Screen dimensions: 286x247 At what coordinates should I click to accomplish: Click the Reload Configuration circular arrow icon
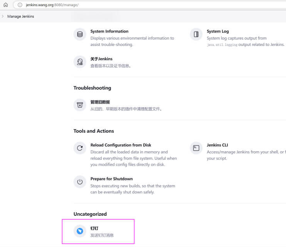(x=80, y=148)
